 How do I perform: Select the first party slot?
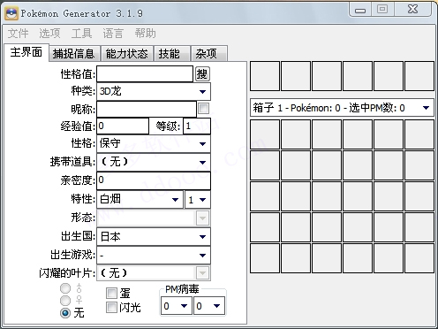[265, 76]
